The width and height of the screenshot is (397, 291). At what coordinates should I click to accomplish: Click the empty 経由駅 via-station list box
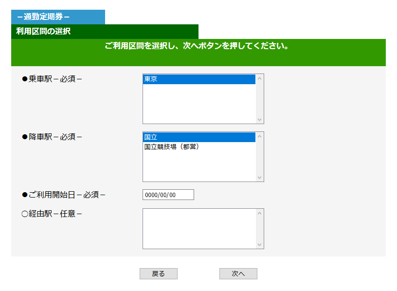[203, 229]
